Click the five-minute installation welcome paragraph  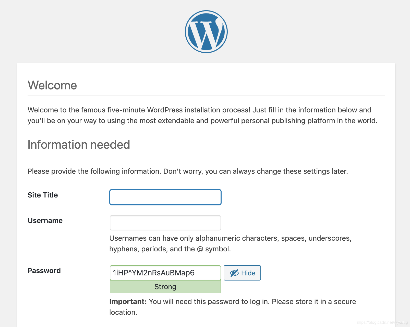[x=202, y=115]
